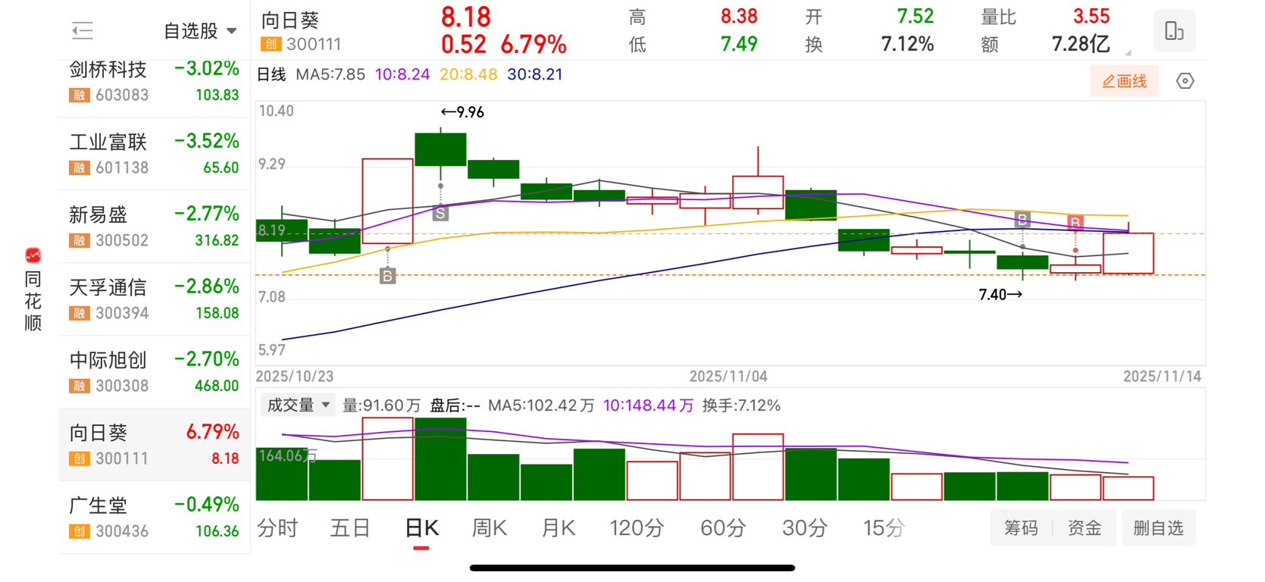The height and width of the screenshot is (582, 1265).
Task: Open the 资金 capital flow view
Action: coord(1085,528)
